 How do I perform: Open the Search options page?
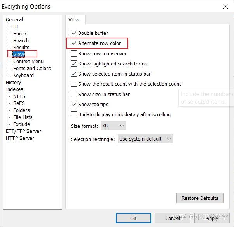pos(21,40)
